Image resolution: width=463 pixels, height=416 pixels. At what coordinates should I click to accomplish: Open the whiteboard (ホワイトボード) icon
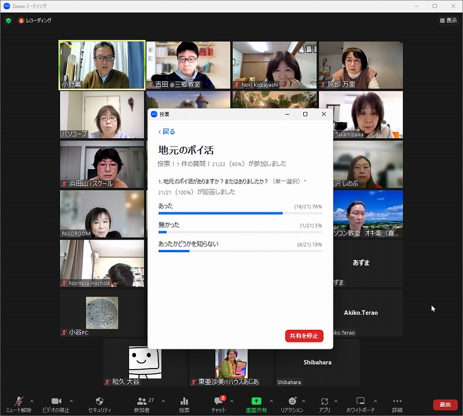[x=360, y=401]
